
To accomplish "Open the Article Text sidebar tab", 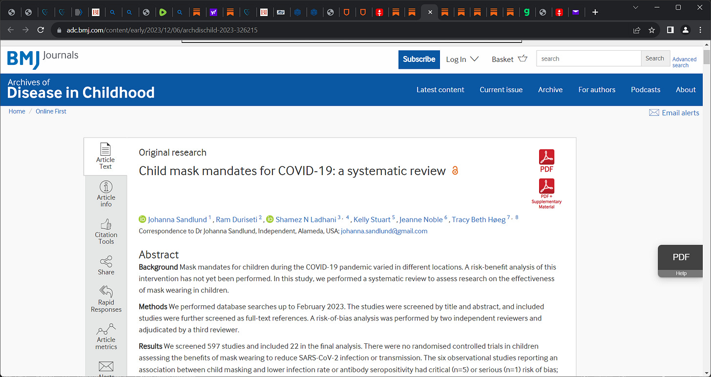I will coord(105,156).
